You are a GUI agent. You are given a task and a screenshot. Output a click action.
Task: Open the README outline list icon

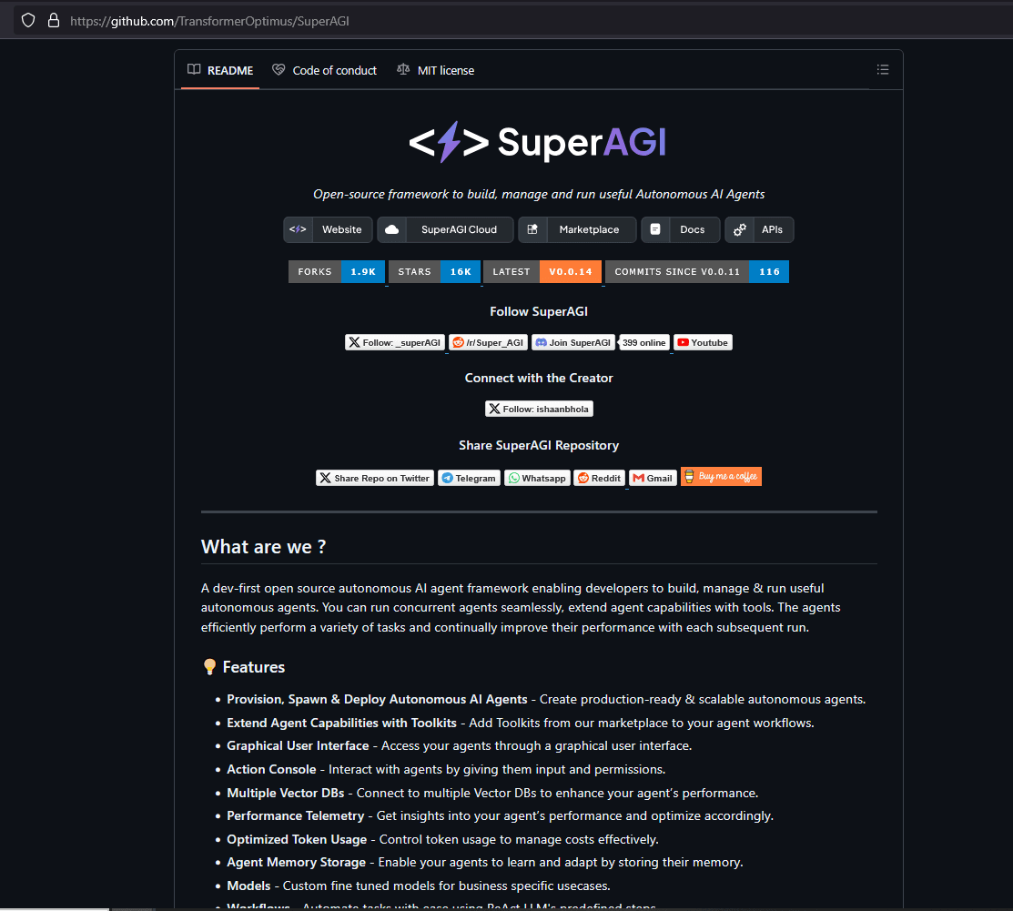pos(882,69)
